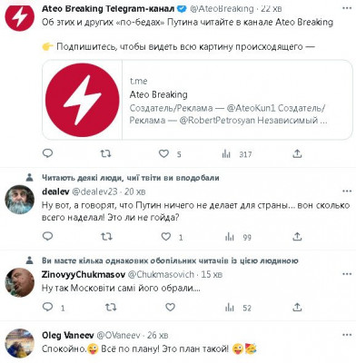Retweet dealev's post

pos(106,237)
